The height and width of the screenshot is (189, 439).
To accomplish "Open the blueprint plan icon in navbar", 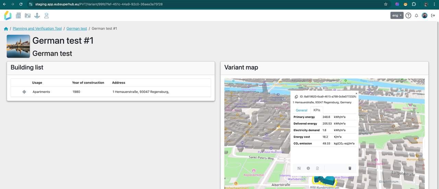I will point(28,15).
